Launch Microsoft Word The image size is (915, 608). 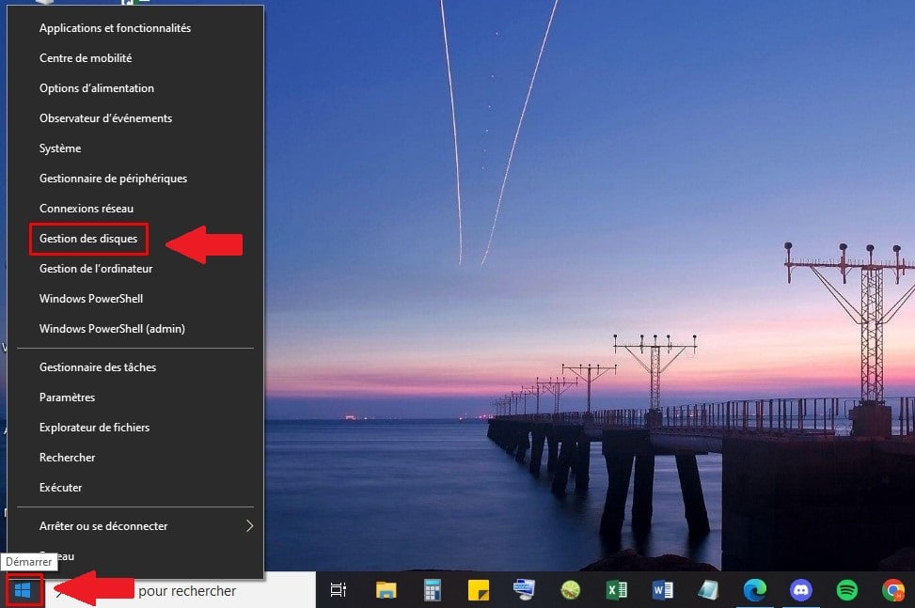click(x=662, y=590)
